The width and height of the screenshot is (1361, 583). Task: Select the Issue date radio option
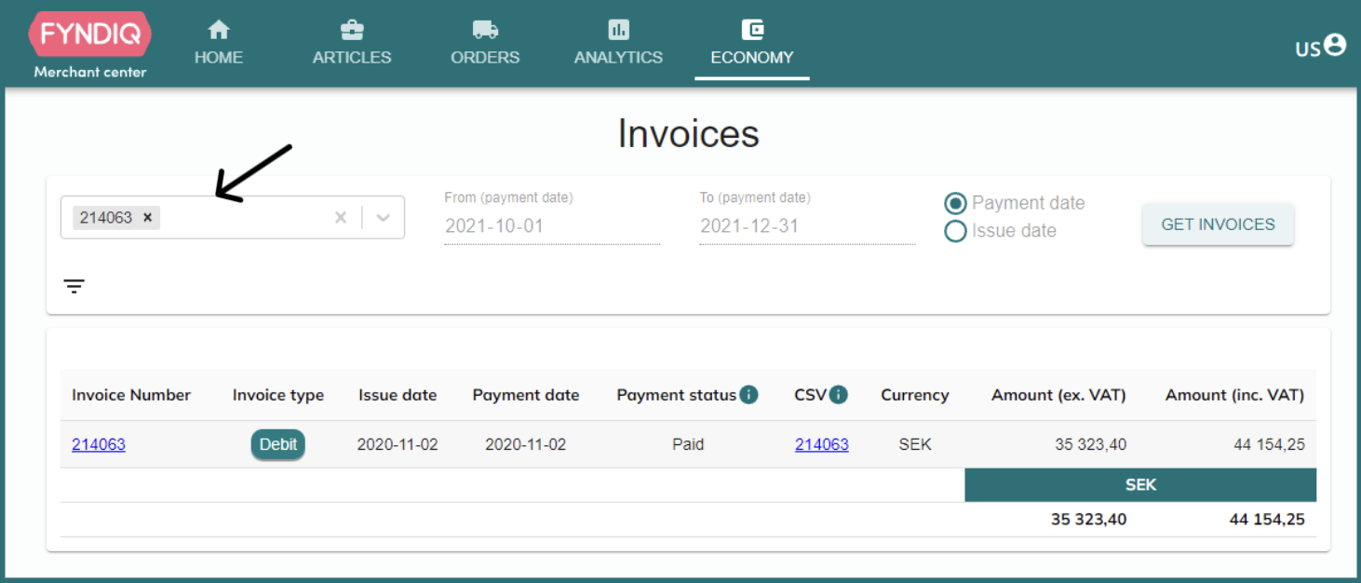(x=955, y=231)
